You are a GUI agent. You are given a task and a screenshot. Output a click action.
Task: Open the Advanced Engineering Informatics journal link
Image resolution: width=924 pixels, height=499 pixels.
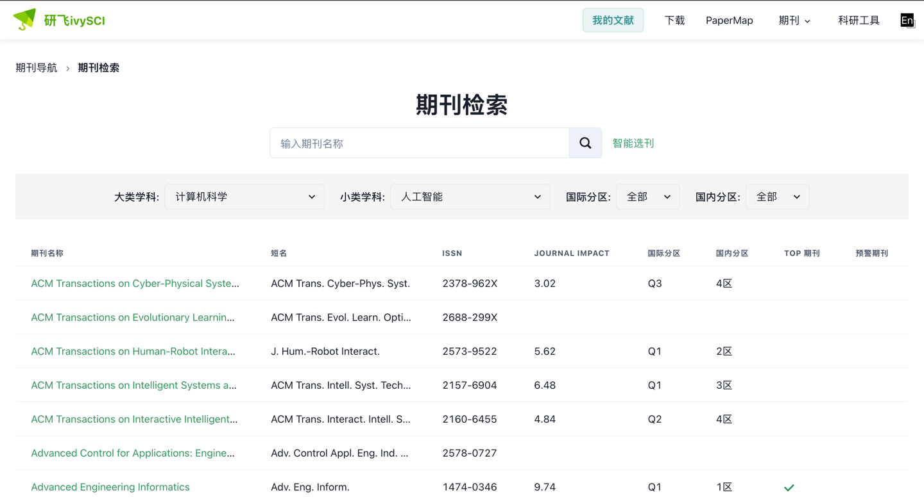tap(110, 487)
